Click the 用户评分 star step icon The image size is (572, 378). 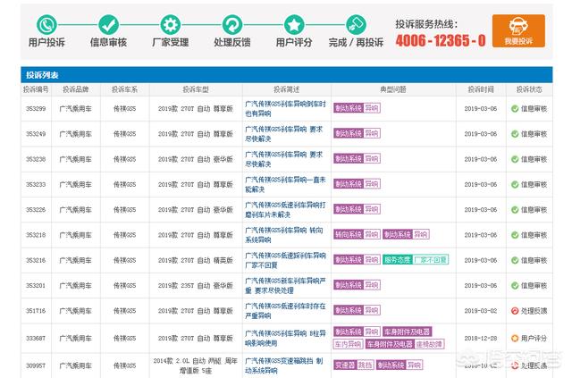pos(294,24)
